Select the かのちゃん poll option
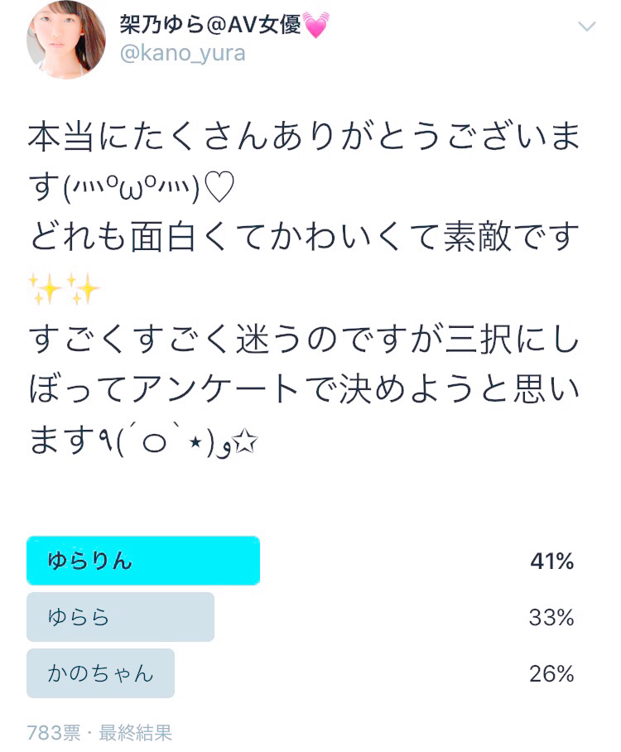 click(101, 673)
